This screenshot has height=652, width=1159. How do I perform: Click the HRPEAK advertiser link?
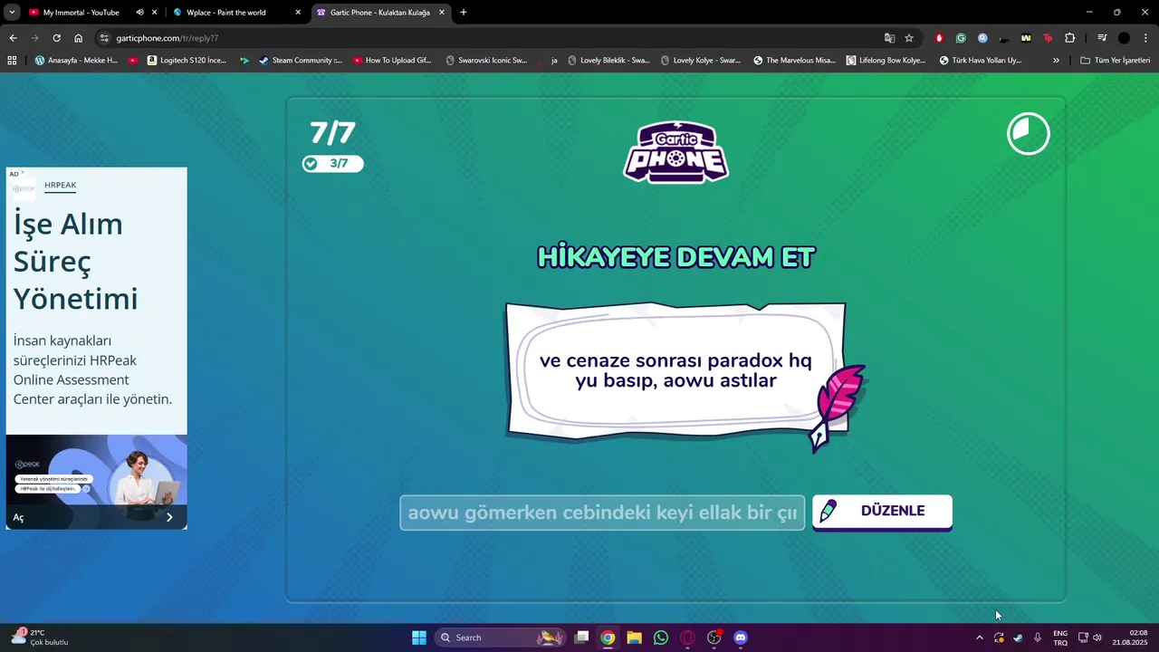60,186
